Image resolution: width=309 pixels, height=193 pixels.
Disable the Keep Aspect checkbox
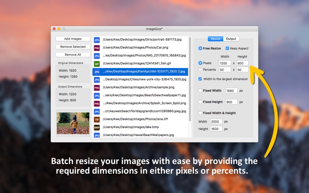pyautogui.click(x=227, y=49)
